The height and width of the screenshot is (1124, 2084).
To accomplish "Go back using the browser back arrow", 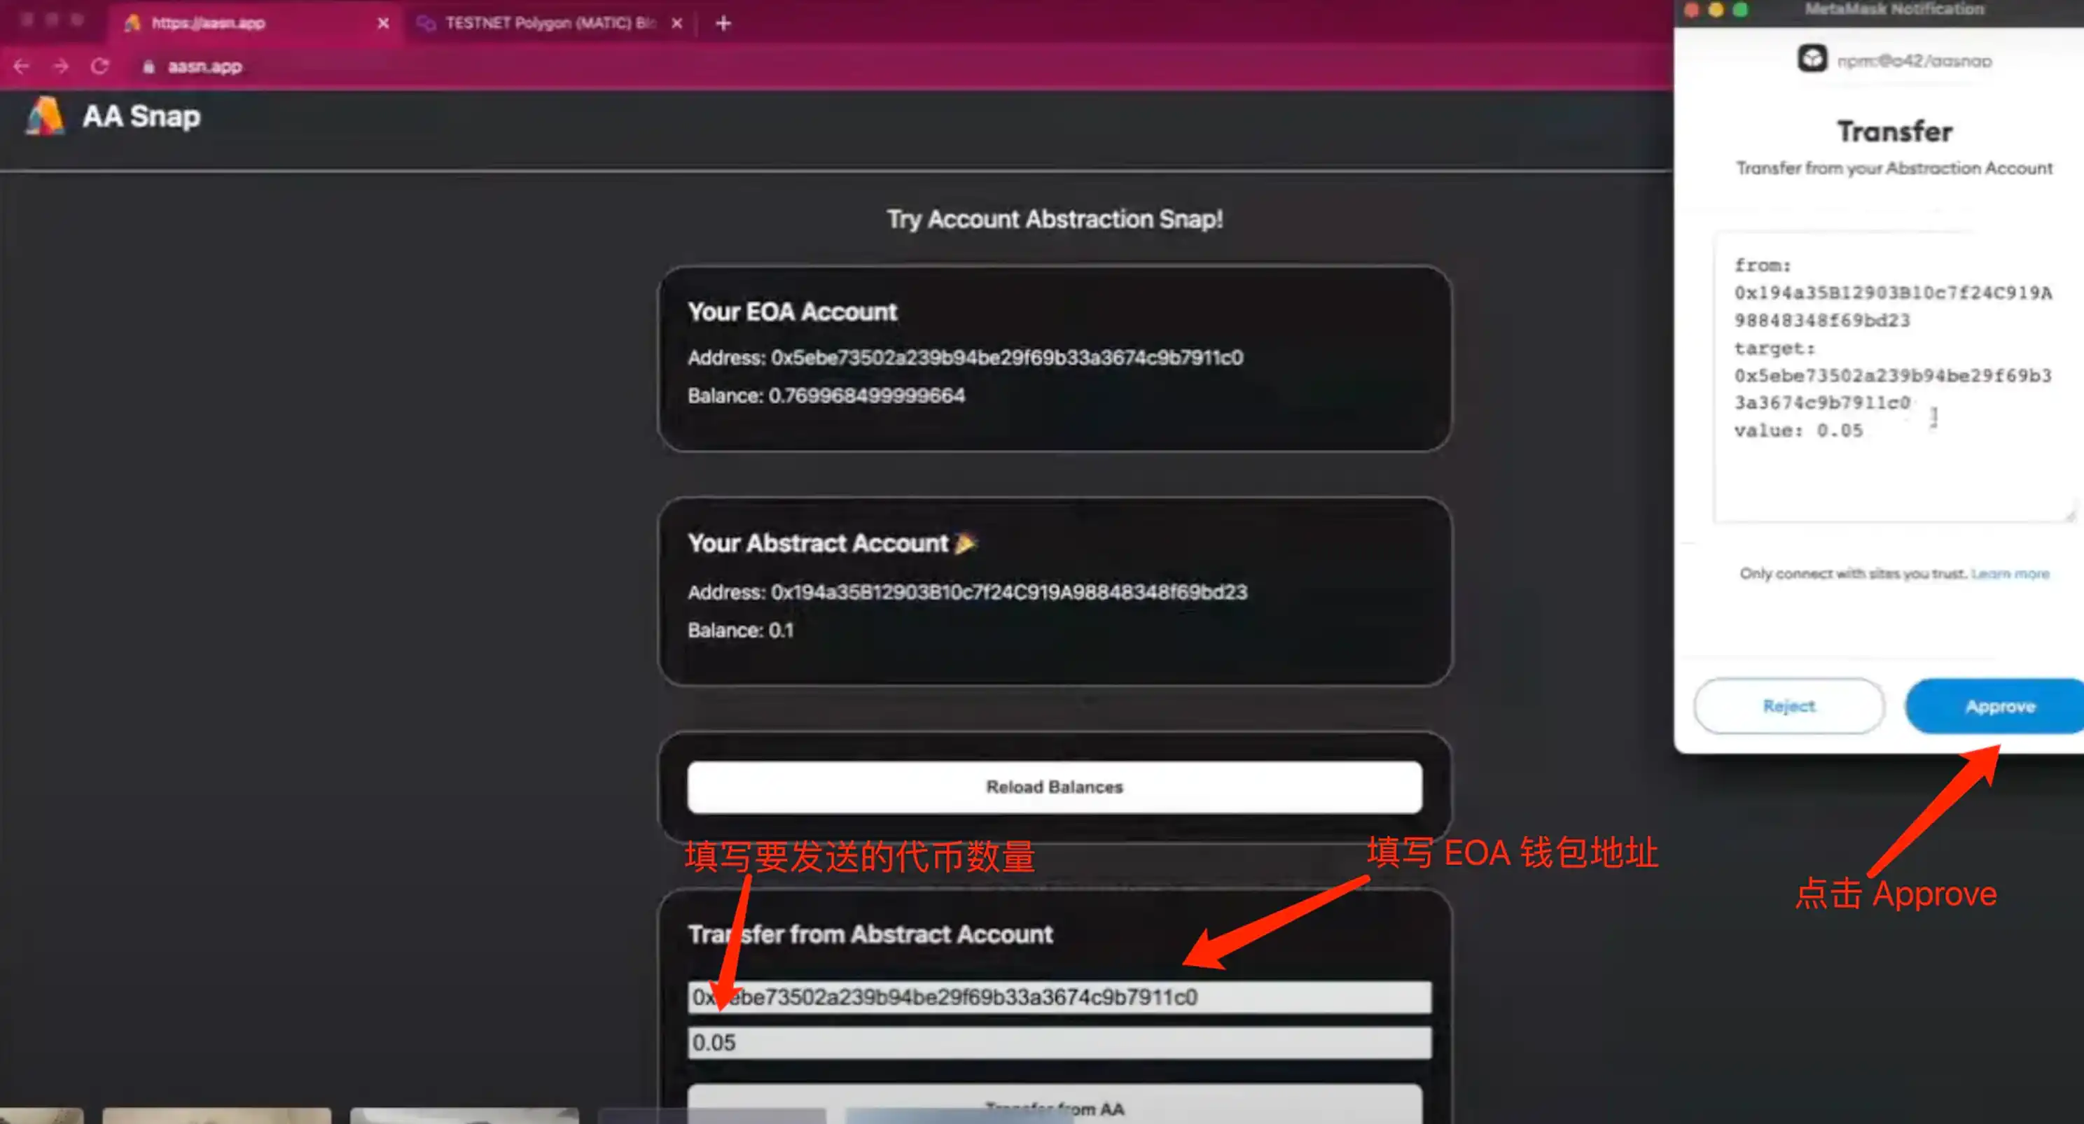I will tap(22, 66).
